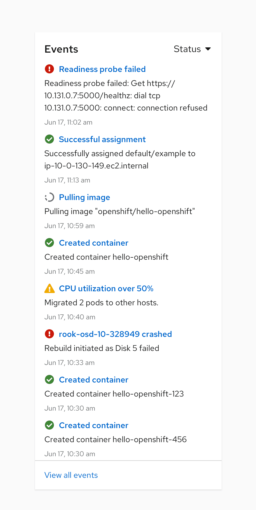Click green check icon for the 10:45 am event
Screen dimensions: 256x510
click(49, 243)
